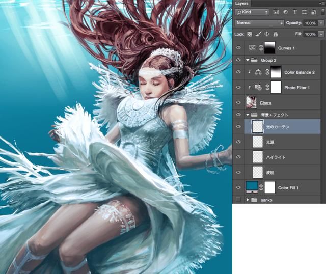Hide the Color Balance 2 layer
The height and width of the screenshot is (274, 326).
pyautogui.click(x=238, y=72)
